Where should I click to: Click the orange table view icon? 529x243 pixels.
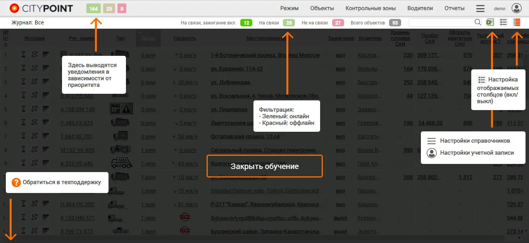517,22
